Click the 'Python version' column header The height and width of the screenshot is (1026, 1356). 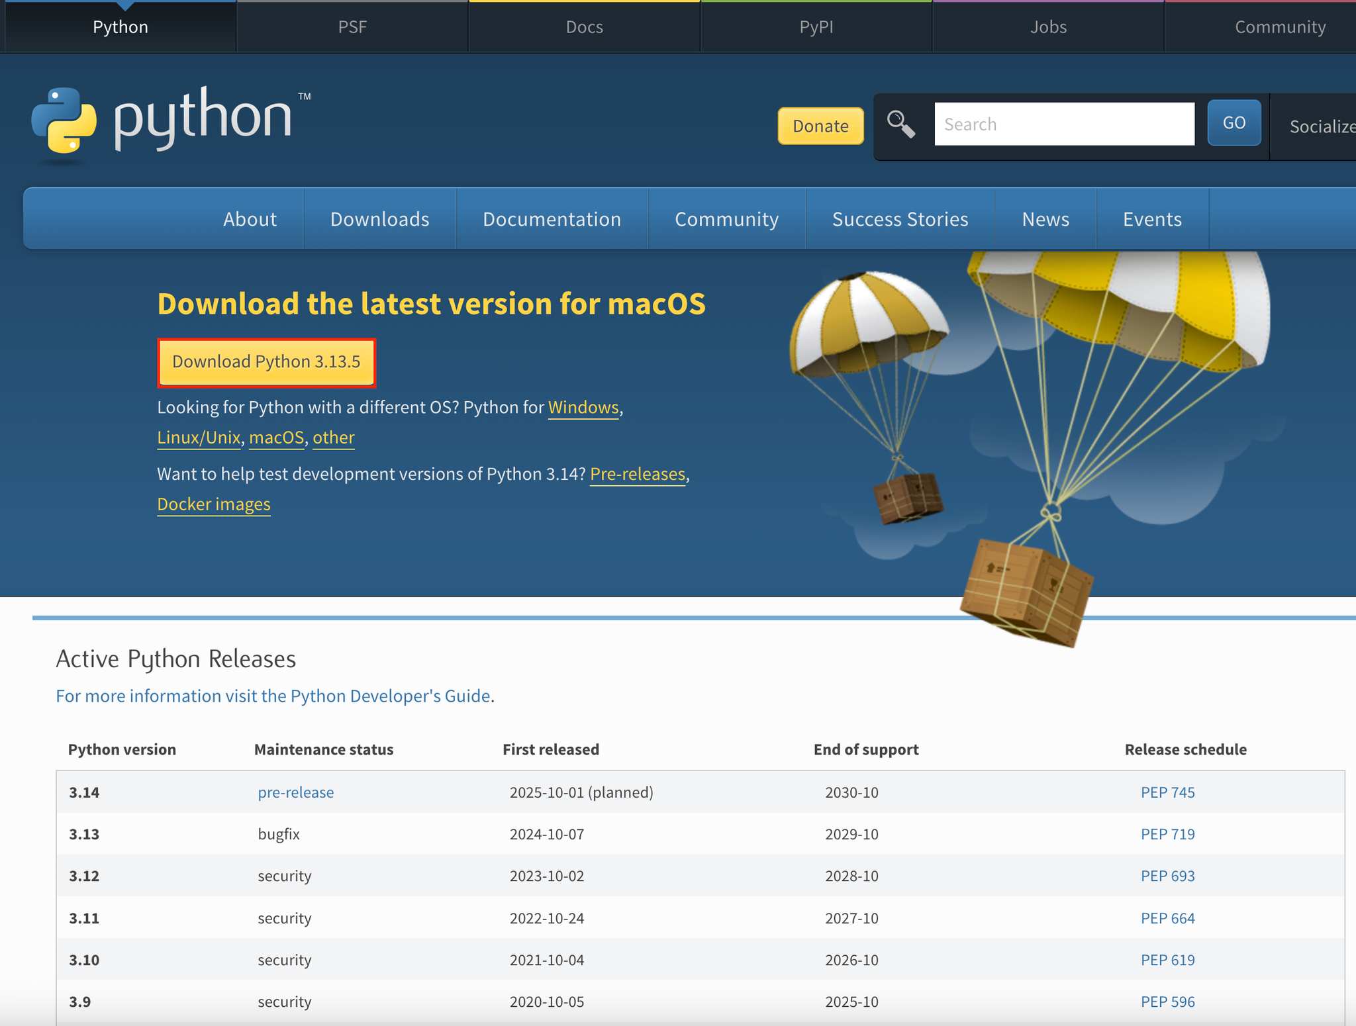[x=122, y=749]
